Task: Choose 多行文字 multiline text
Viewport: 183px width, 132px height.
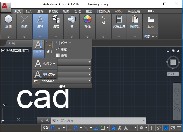Action: pyautogui.click(x=45, y=64)
